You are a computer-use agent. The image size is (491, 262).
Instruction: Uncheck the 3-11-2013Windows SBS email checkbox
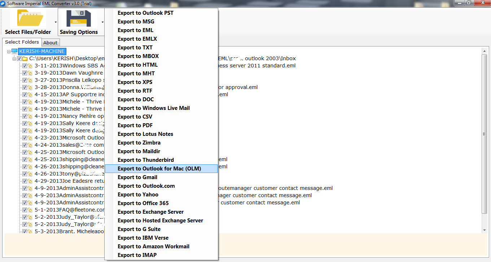pyautogui.click(x=25, y=66)
